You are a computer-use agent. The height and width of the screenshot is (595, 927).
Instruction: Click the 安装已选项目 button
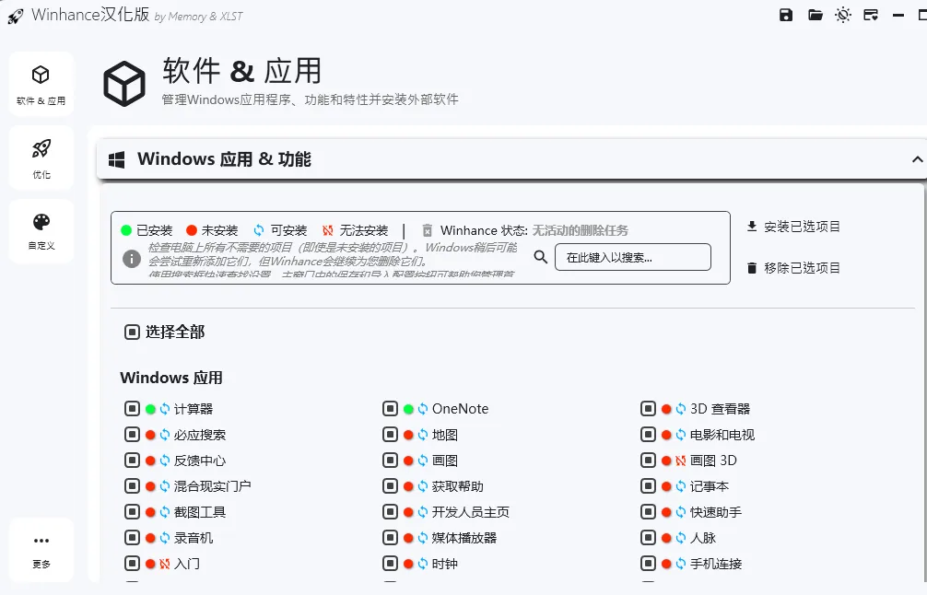click(x=793, y=227)
